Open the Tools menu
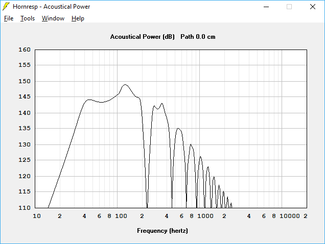Image resolution: width=325 pixels, height=244 pixels. tap(28, 18)
